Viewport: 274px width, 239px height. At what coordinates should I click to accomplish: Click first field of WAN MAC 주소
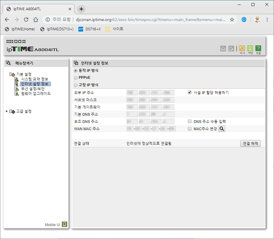click(130, 129)
